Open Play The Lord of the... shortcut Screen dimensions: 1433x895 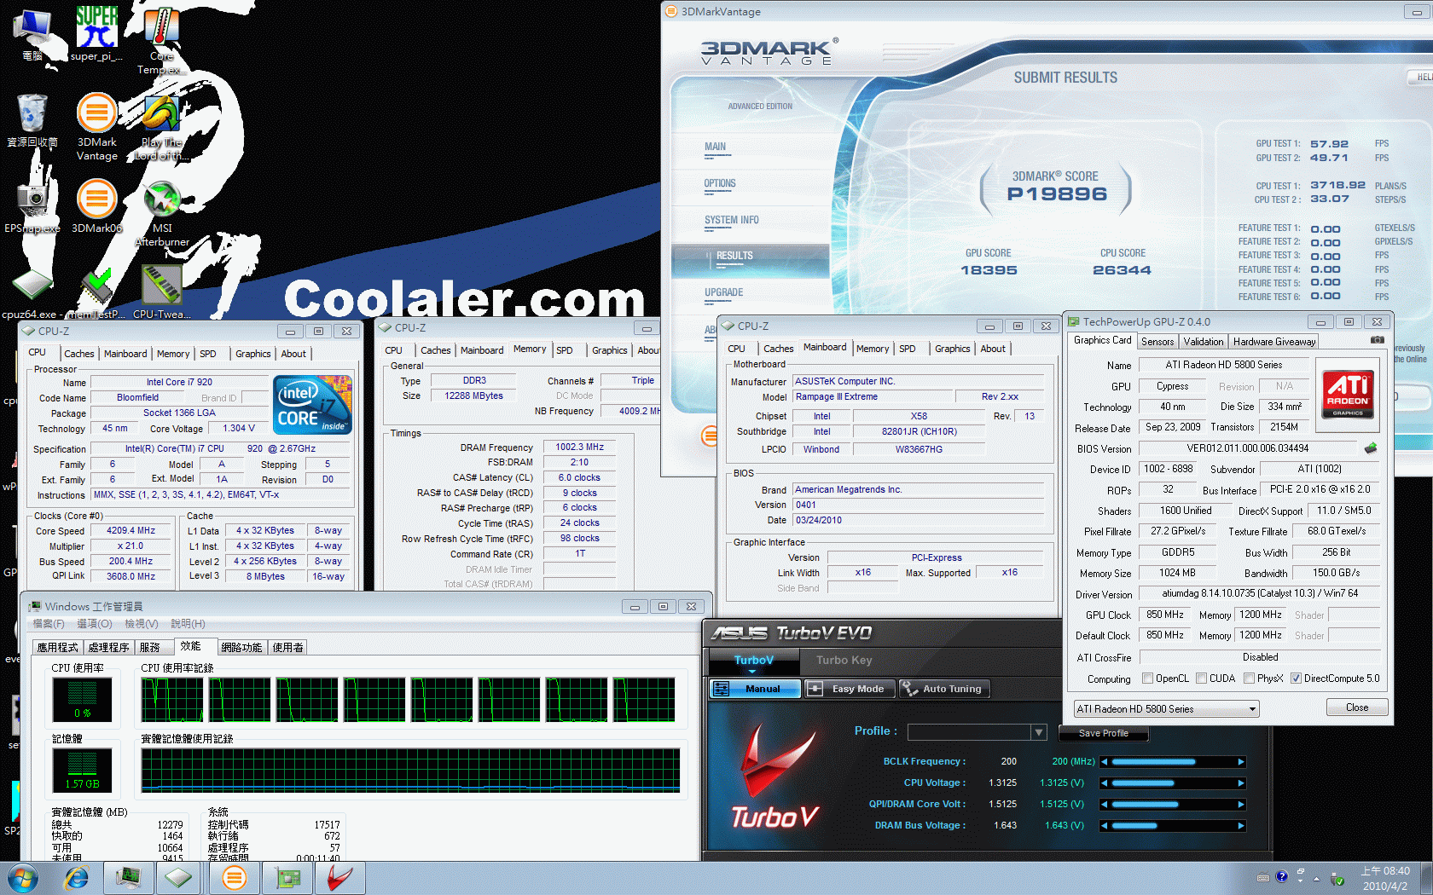pos(161,126)
